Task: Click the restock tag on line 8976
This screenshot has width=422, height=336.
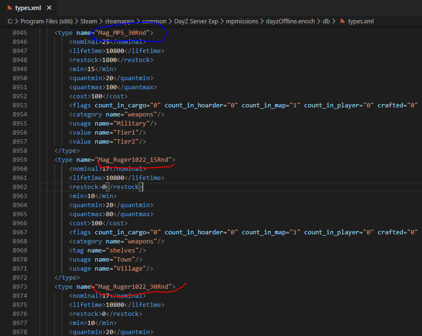Action: 106,314
